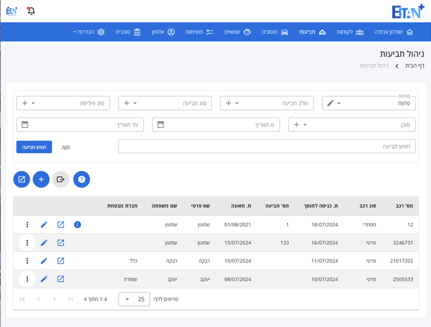Open claim 21017202 with the external-link icon

tap(61, 261)
